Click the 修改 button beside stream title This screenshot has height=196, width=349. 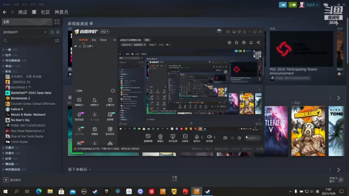(147, 40)
